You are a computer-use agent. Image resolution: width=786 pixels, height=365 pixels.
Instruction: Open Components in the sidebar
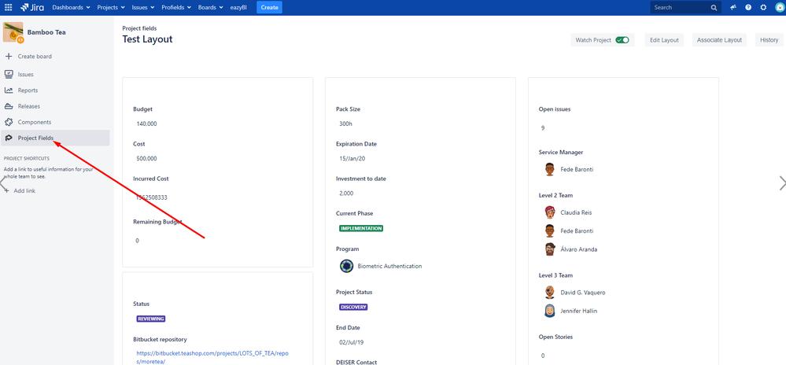click(x=55, y=123)
